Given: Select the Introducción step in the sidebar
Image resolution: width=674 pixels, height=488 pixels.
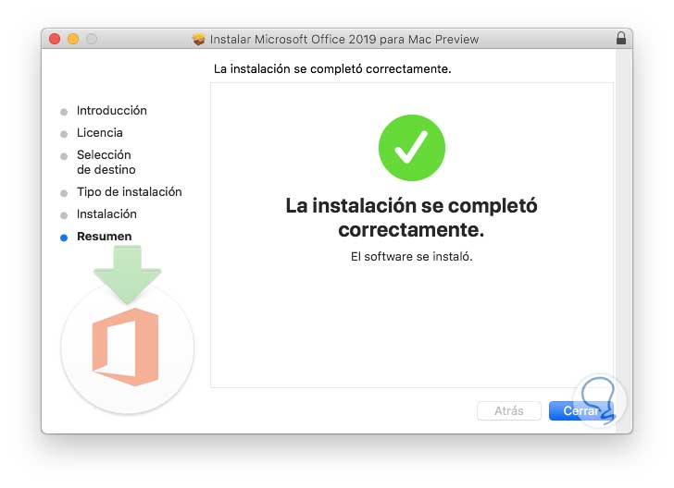Looking at the screenshot, I should click(x=112, y=110).
